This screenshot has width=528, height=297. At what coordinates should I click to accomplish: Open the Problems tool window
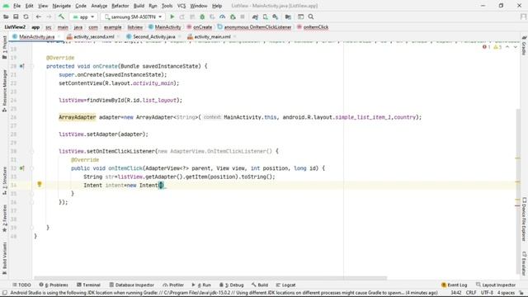point(54,285)
